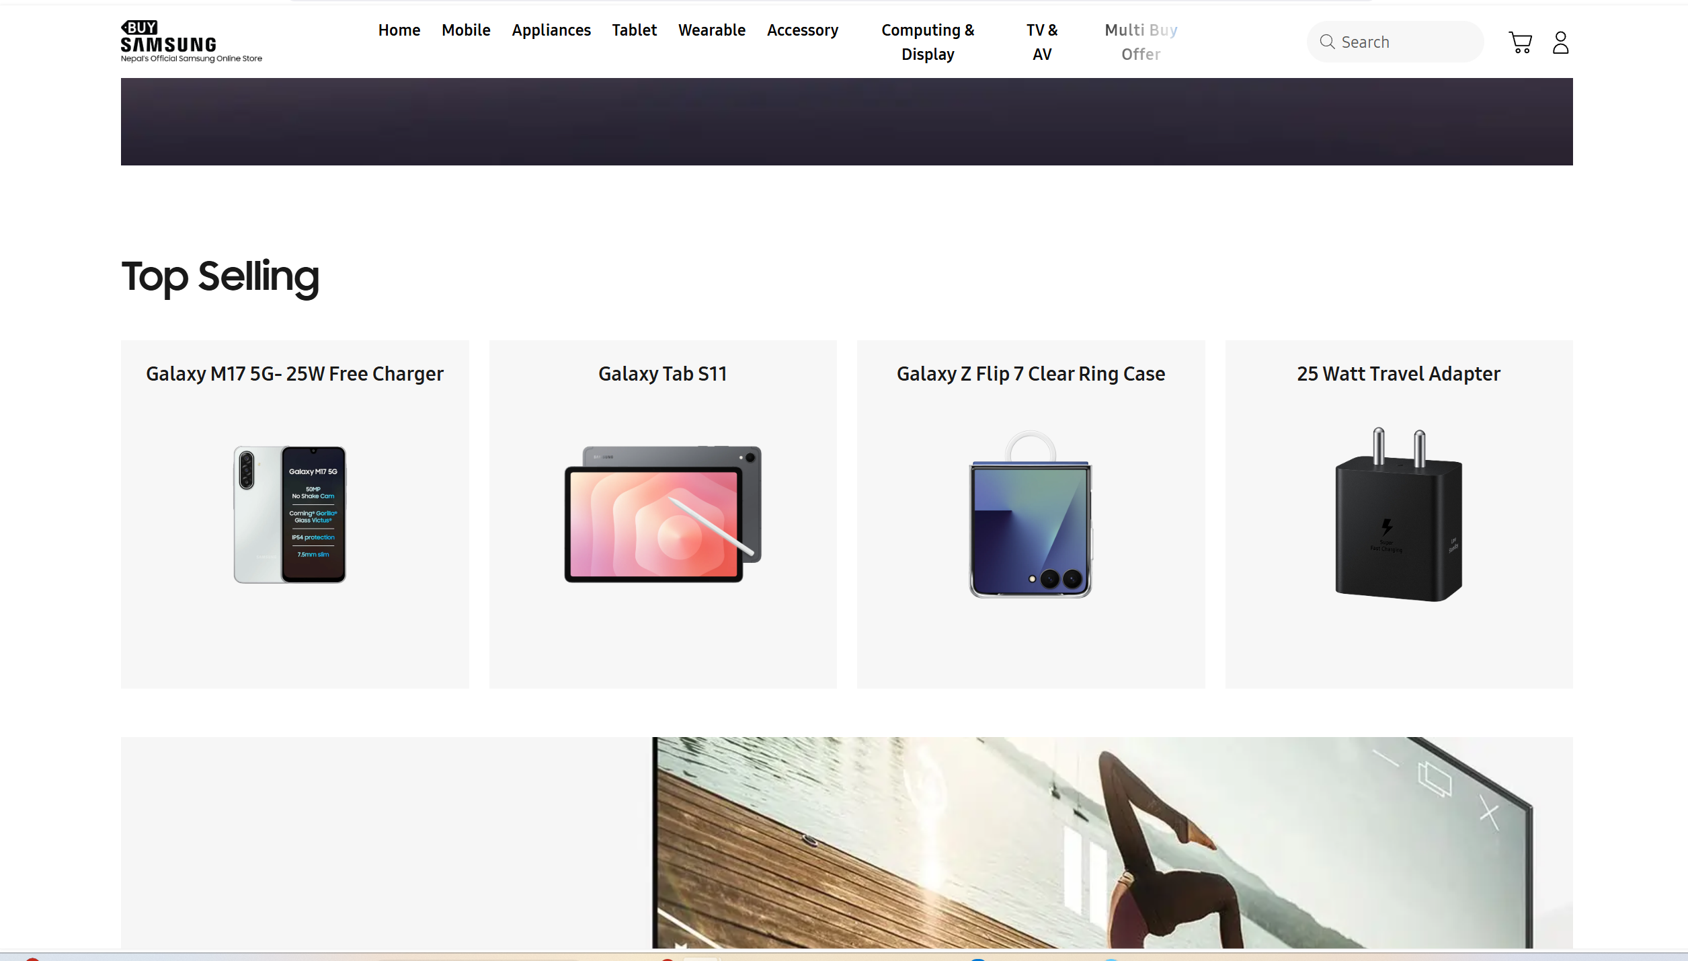1688x961 pixels.
Task: Click the dark hero banner at top
Action: (x=846, y=121)
